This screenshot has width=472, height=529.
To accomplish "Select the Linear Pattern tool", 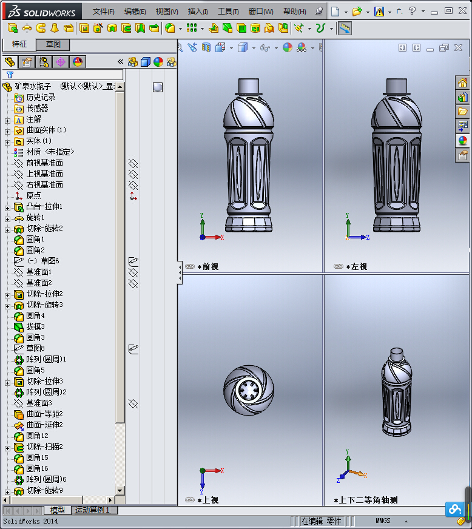I will pos(192,29).
